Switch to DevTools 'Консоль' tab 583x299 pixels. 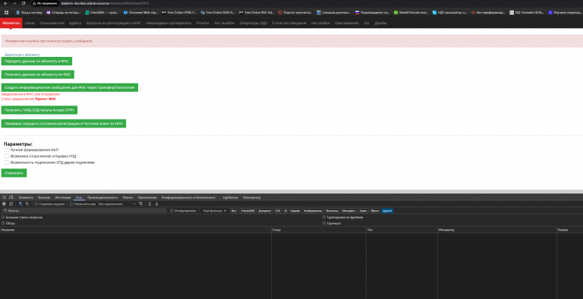[x=44, y=197]
